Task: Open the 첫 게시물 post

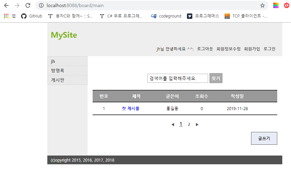Action: pos(131,108)
